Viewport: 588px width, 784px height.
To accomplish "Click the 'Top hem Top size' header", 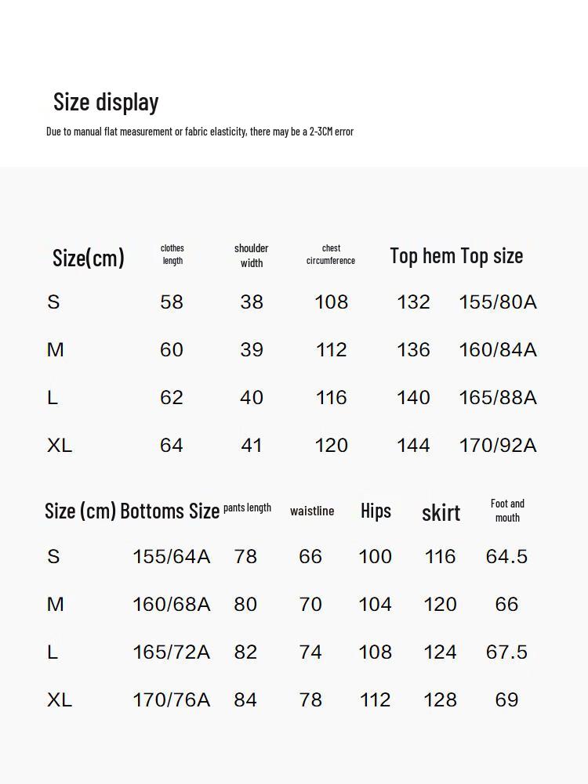I will tap(456, 256).
